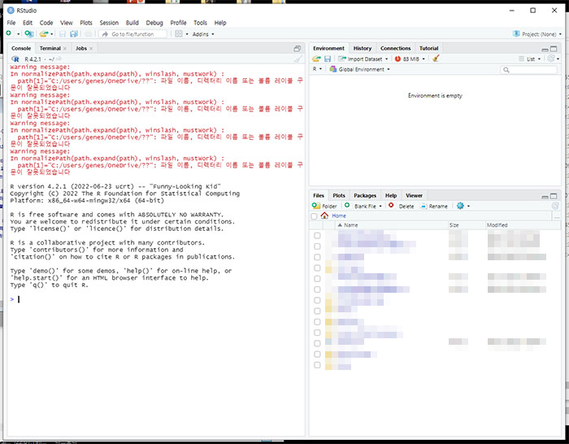View current working directory arrow icon

[59, 59]
